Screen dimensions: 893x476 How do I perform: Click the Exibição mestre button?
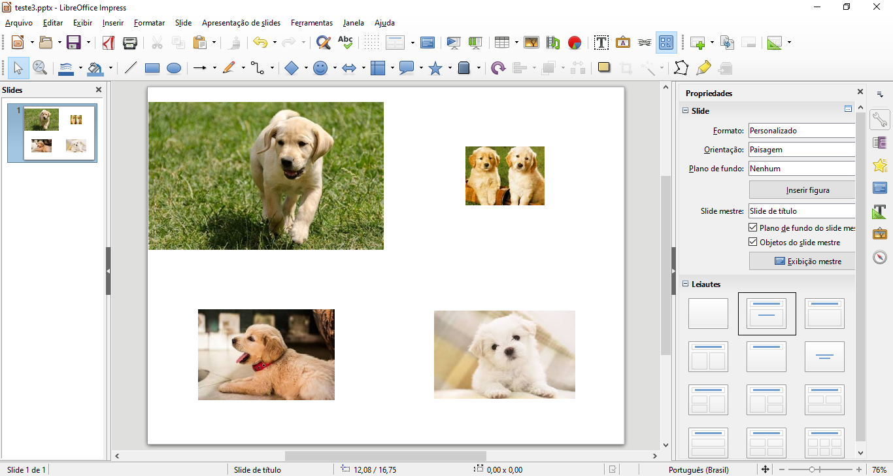[x=801, y=261]
